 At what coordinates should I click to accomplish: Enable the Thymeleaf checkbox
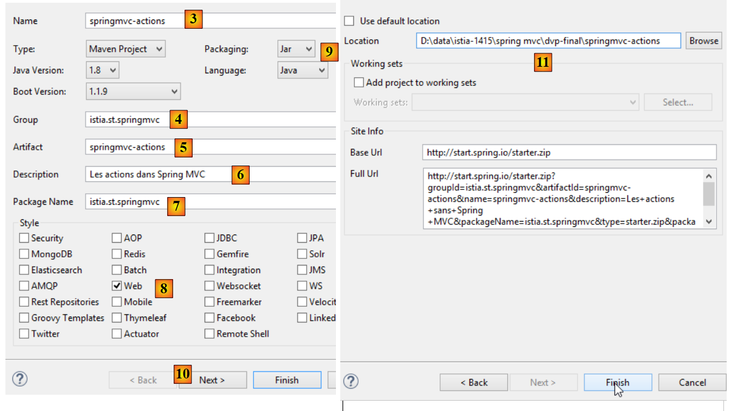(x=117, y=318)
